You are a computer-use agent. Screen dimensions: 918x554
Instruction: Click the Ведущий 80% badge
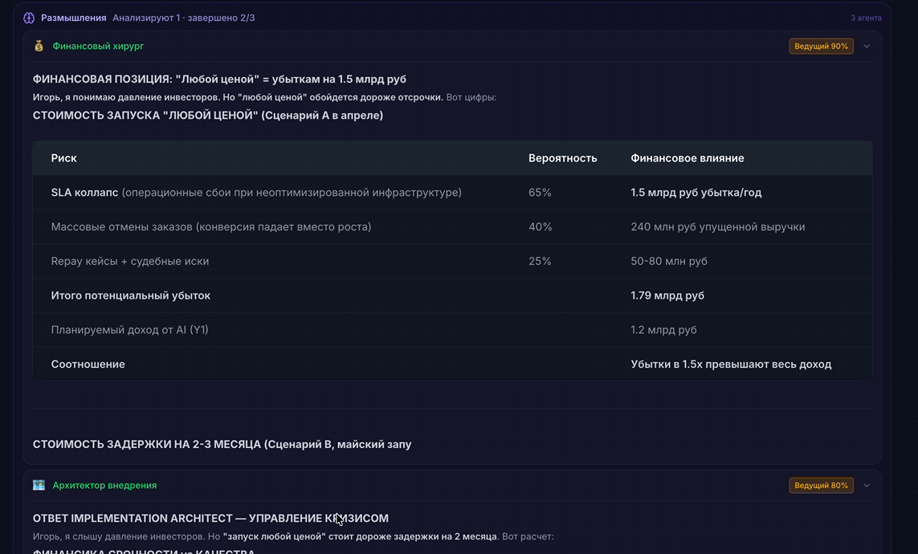coord(821,485)
